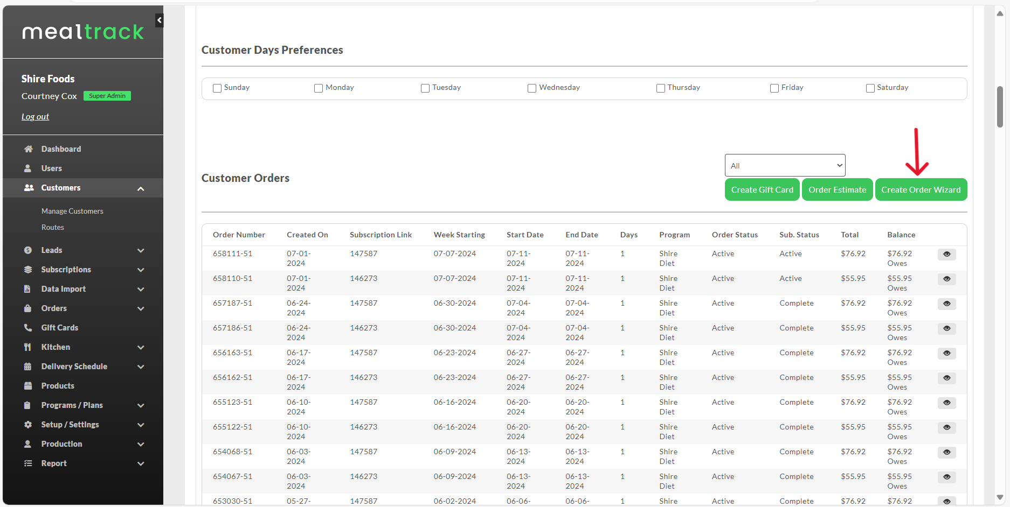Expand the Leads menu chevron
Screen dimensions: 1010x507
coord(141,250)
